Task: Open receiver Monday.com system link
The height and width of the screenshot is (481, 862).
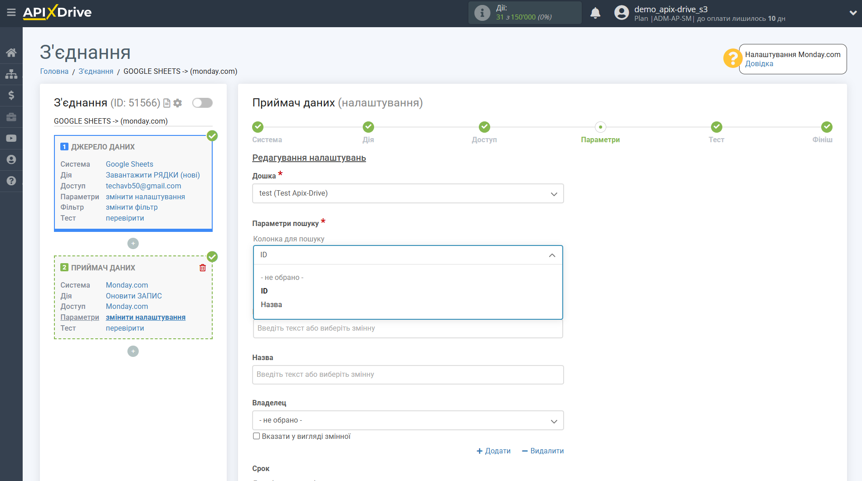Action: pyautogui.click(x=127, y=285)
